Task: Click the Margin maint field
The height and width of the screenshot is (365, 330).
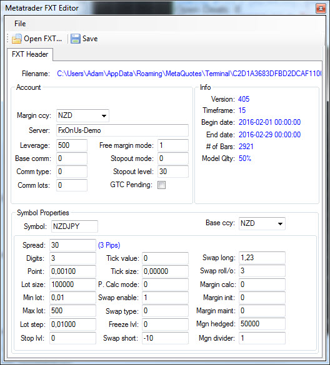Action: (x=262, y=311)
